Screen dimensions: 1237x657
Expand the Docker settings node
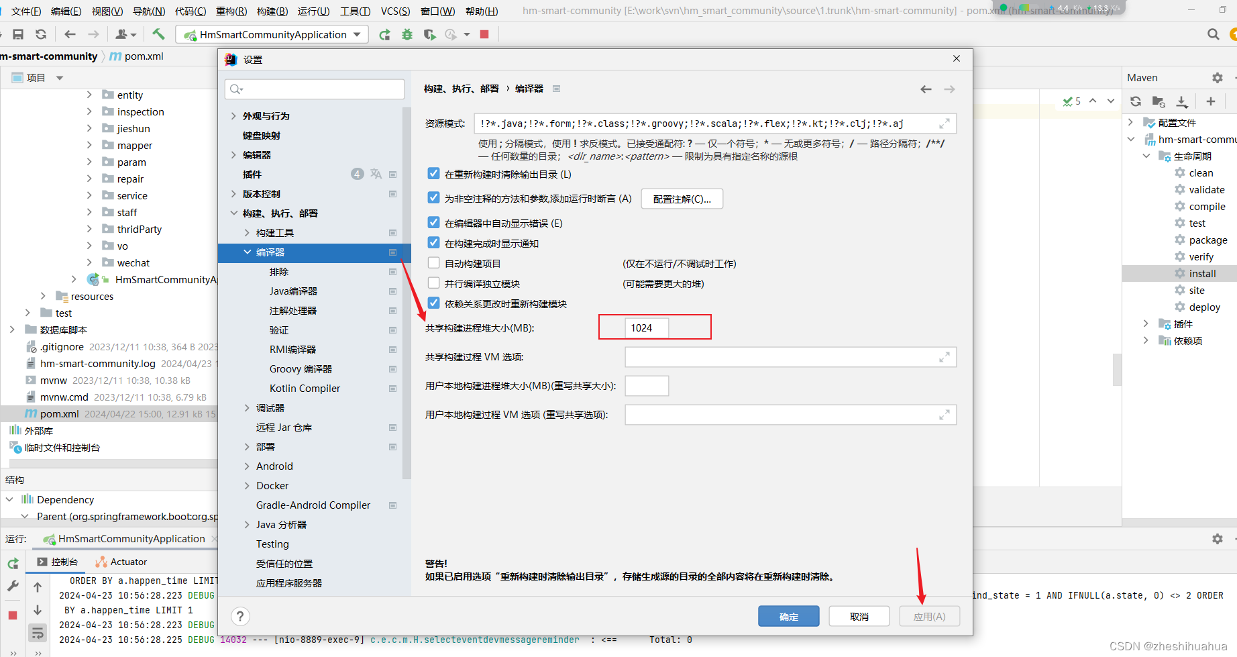pos(247,486)
